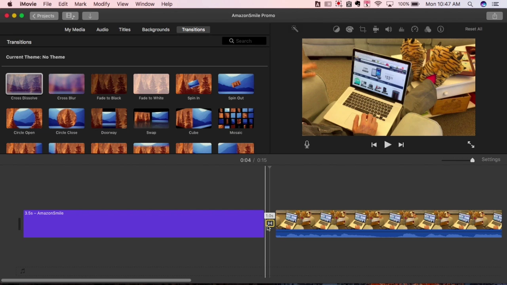Open the Edit menu
The height and width of the screenshot is (285, 507).
coord(63,4)
